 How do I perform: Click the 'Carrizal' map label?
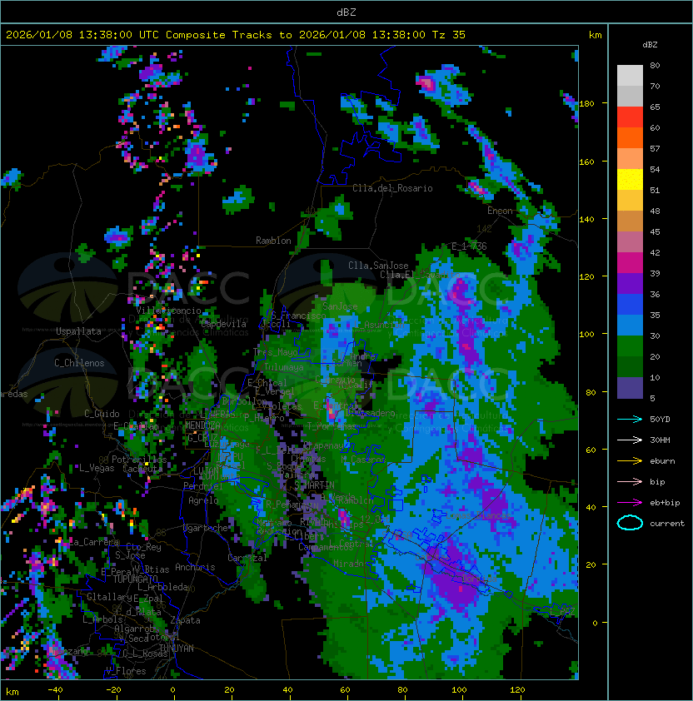tap(247, 558)
